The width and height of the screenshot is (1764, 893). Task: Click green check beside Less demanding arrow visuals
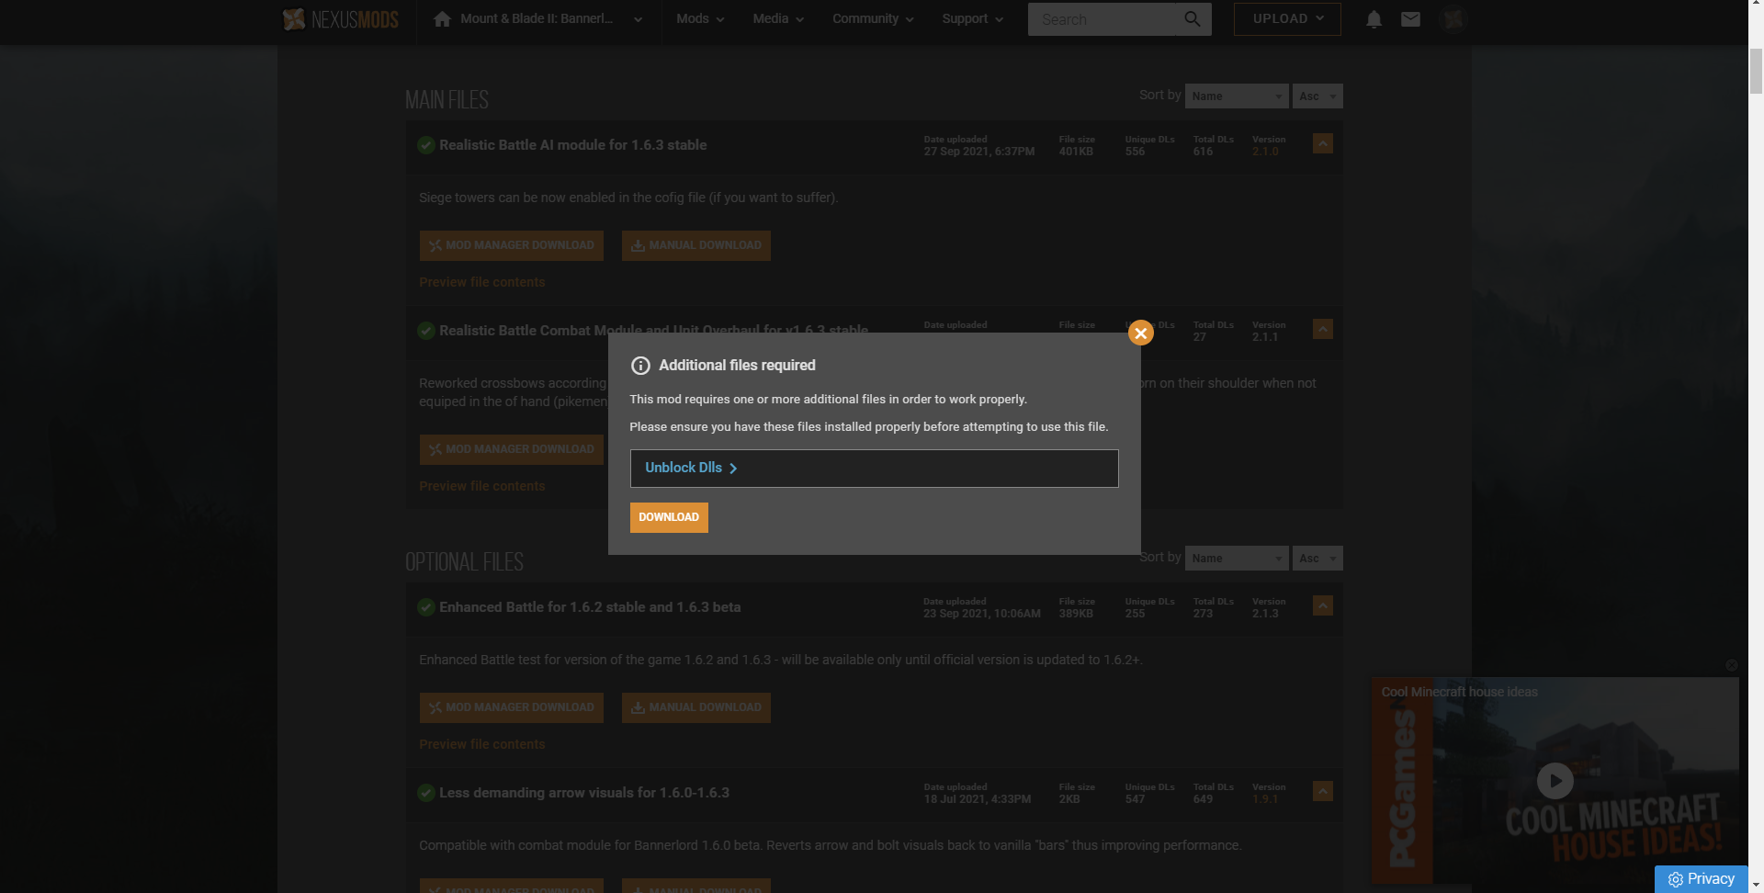426,793
